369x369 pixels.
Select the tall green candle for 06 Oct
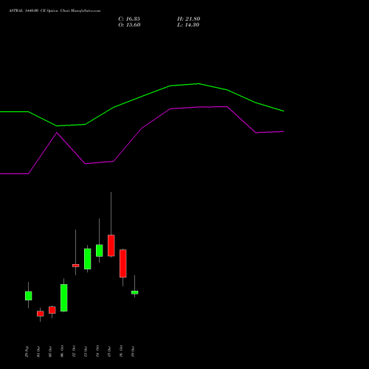tap(63, 297)
